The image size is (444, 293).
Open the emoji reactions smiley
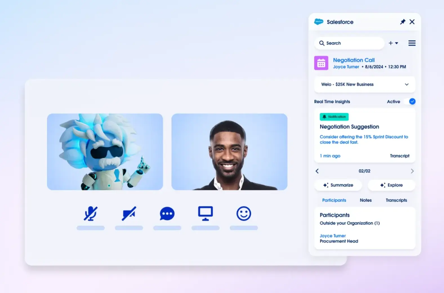point(244,214)
